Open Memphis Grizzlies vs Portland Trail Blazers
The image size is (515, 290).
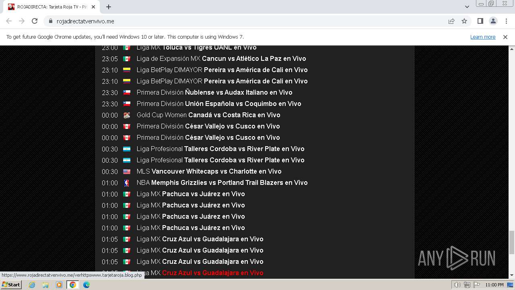(x=229, y=182)
